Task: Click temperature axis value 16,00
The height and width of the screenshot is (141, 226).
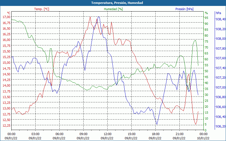Action: 6,40
